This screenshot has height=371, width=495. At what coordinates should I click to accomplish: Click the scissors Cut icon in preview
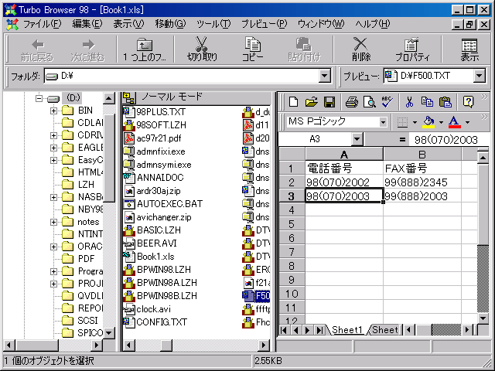coord(409,102)
